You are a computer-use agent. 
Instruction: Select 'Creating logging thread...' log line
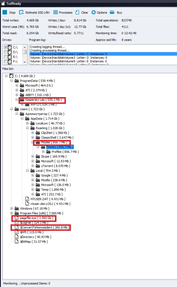click(47, 47)
